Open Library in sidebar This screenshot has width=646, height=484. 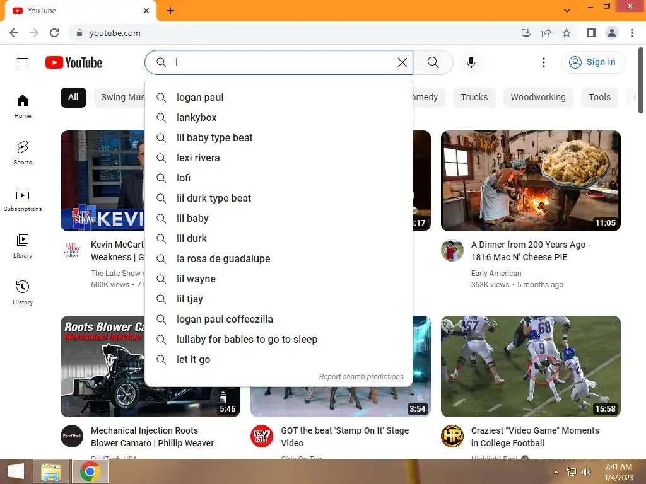23,246
